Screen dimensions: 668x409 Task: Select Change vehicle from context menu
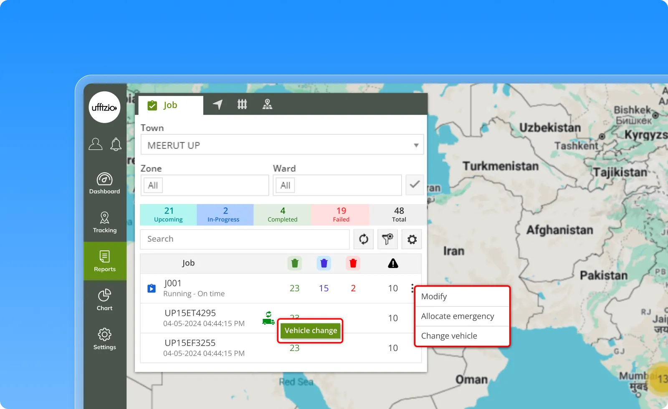[449, 336]
